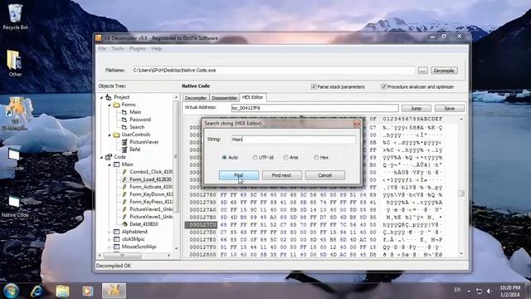Switch to the Decompiler tab
The image size is (531, 299).
(x=196, y=98)
